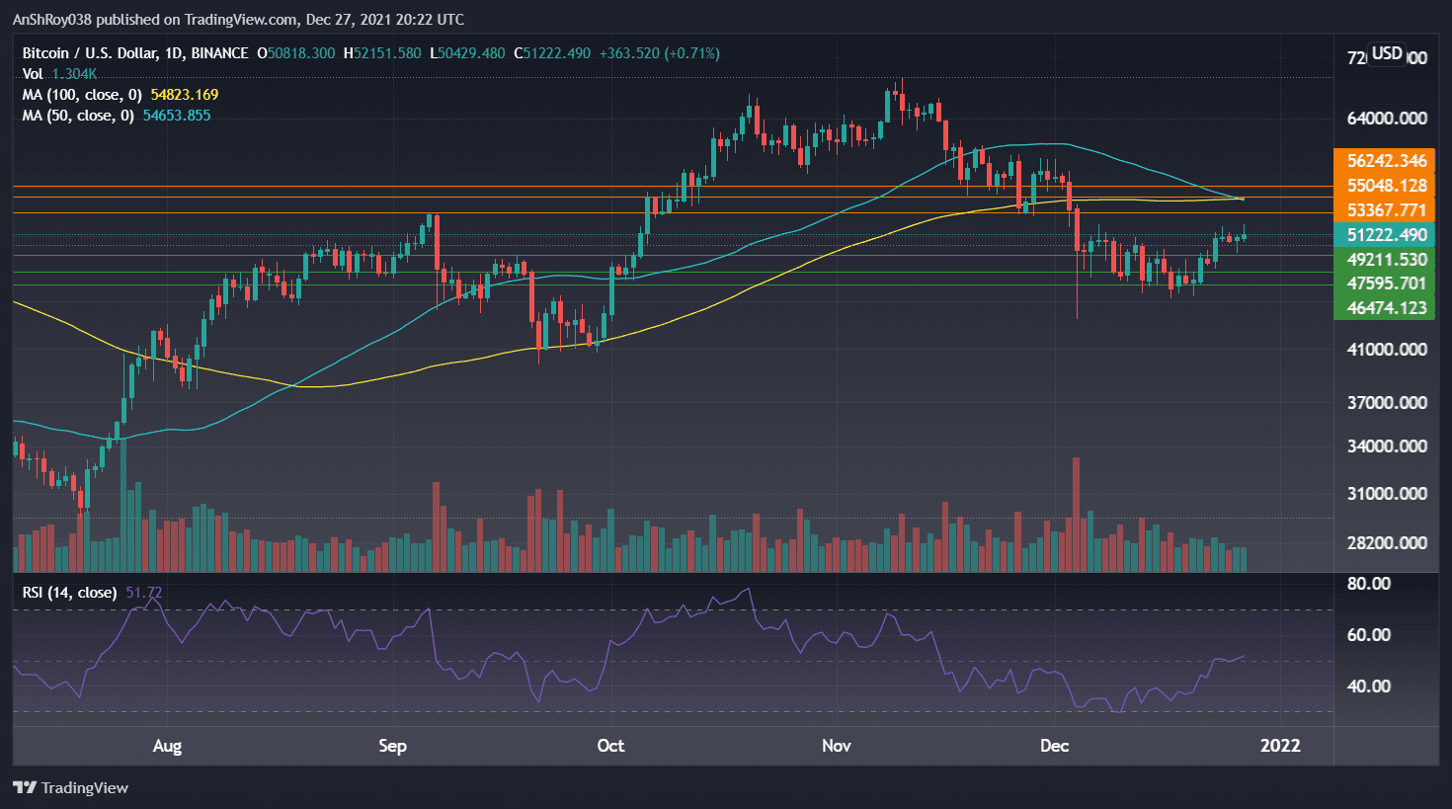Open the TradingView.com link in the header
Viewport: 1452px width, 809px height.
(x=237, y=19)
